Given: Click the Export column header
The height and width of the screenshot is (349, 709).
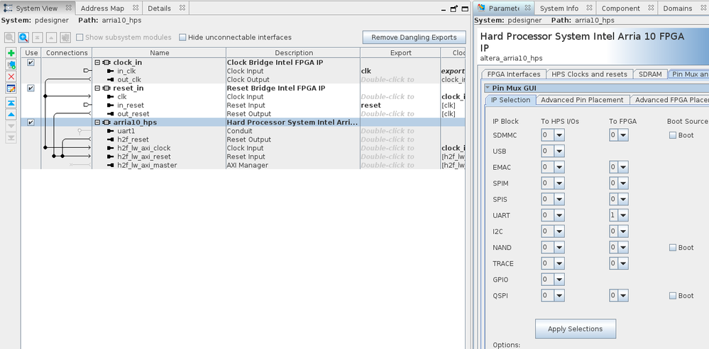Looking at the screenshot, I should point(400,53).
